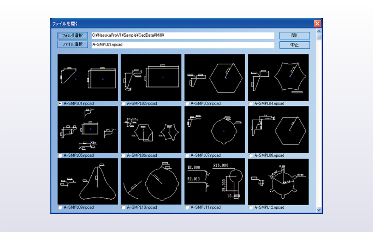373x232 pixels.
Task: Open the A-SMPL05 multi-profile thumbnail
Action: click(88, 130)
